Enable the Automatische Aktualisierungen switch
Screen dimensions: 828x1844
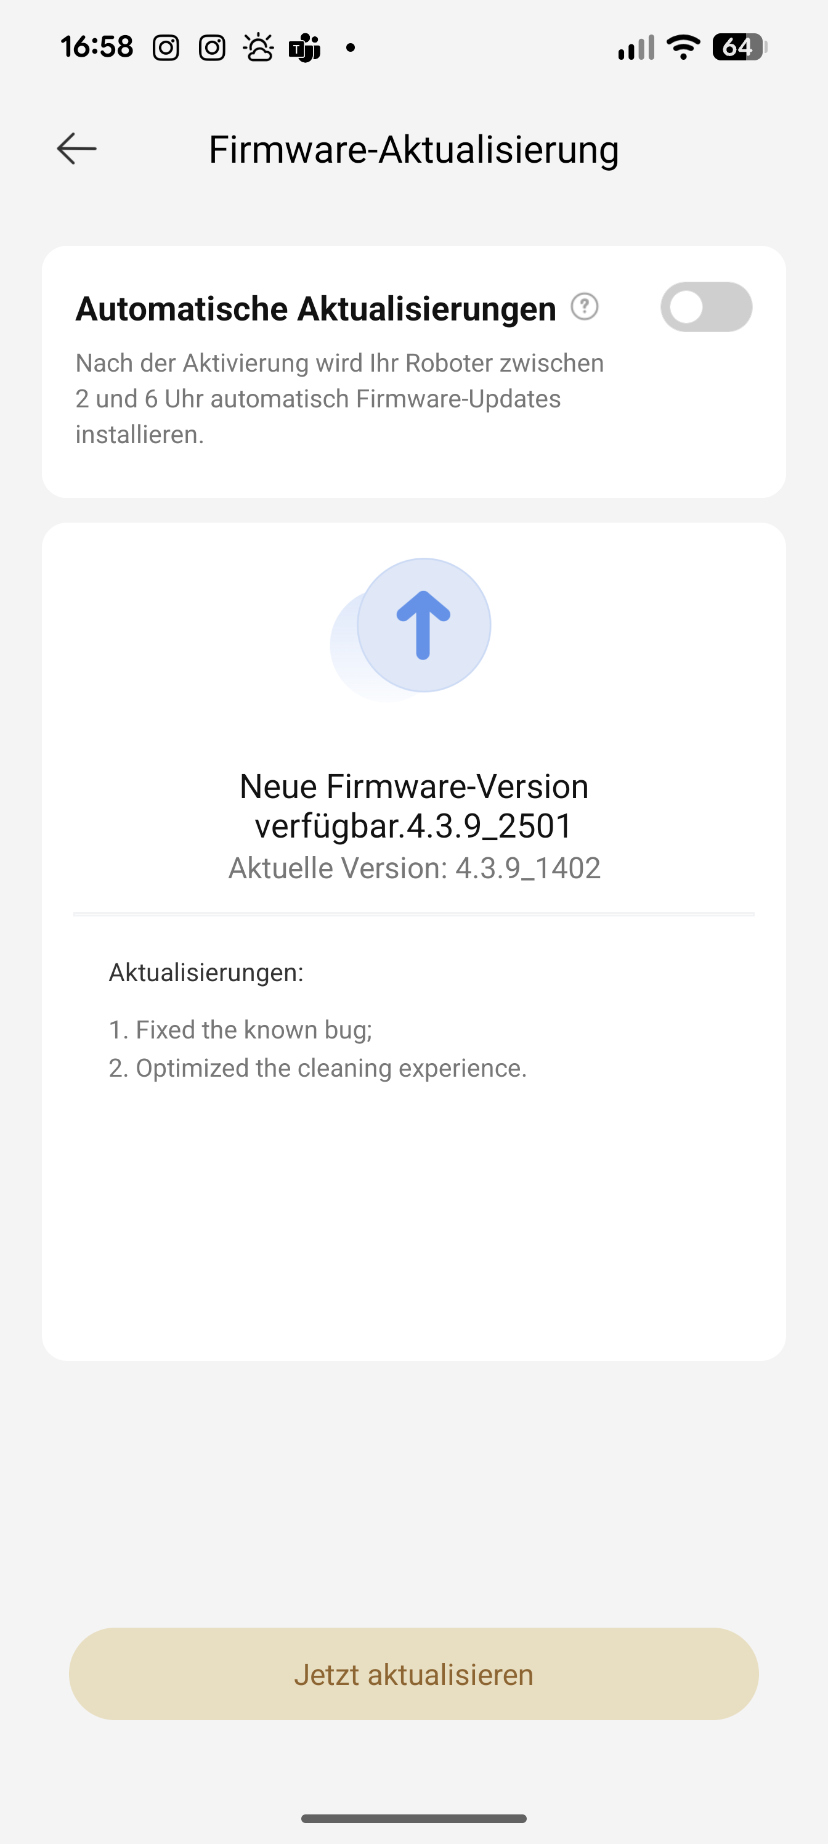[x=705, y=307]
